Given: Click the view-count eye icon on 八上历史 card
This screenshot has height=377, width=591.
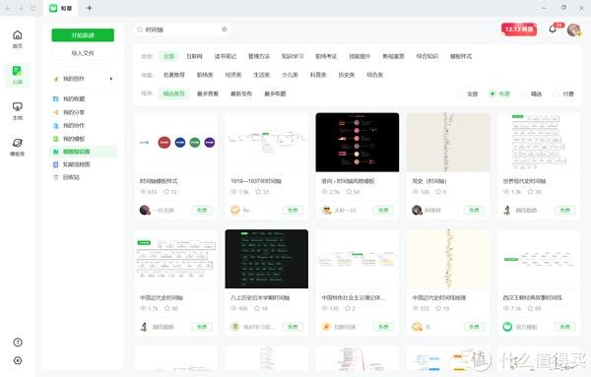Looking at the screenshot, I should pyautogui.click(x=233, y=308).
